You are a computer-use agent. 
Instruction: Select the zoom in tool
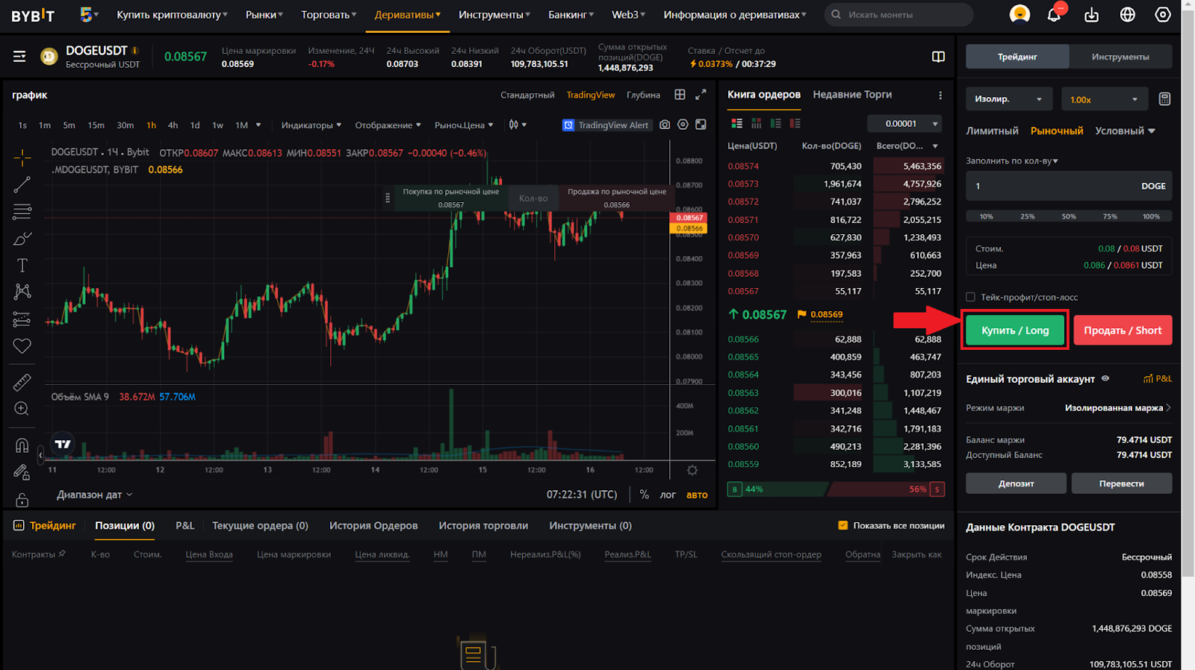pyautogui.click(x=22, y=409)
